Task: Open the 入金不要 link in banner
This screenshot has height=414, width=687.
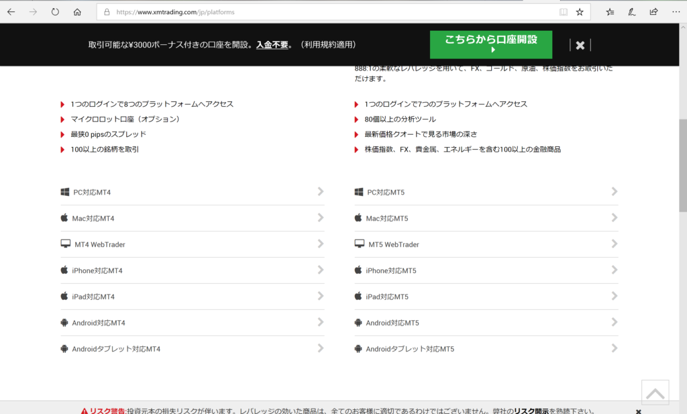Action: tap(272, 45)
